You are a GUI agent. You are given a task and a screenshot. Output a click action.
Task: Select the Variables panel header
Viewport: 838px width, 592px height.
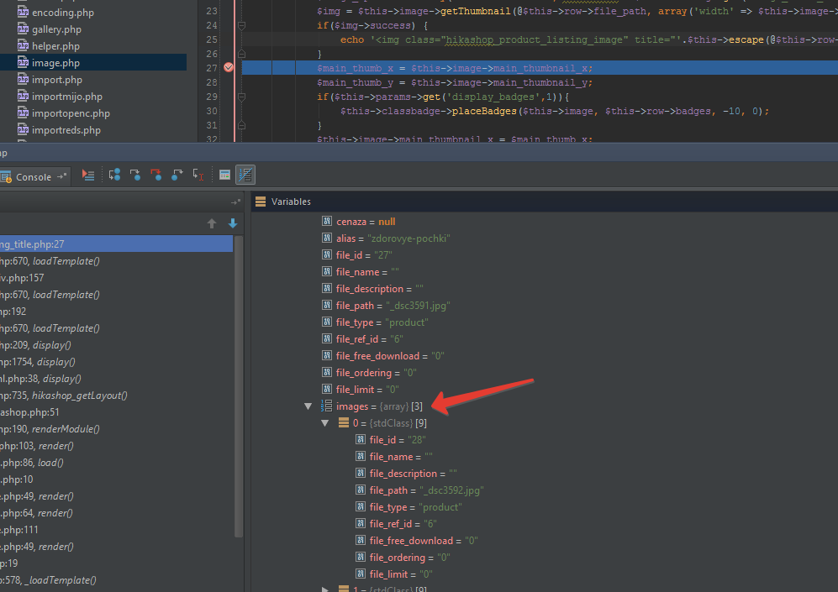[x=290, y=202]
